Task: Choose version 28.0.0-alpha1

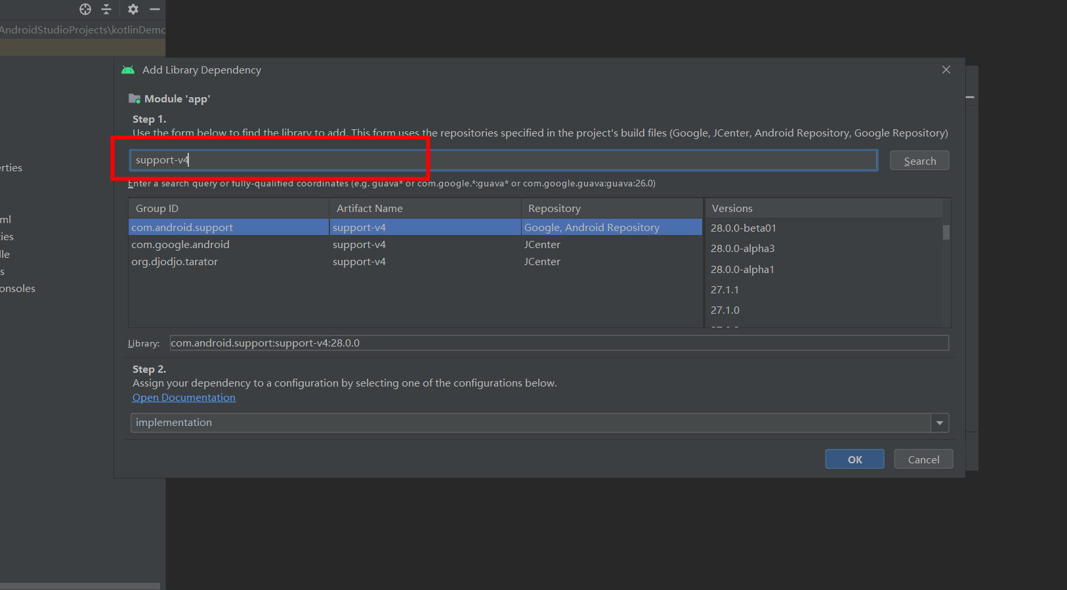Action: click(742, 269)
